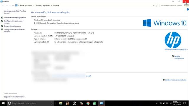Click shield icon next to Cambiar configuración

click(x=173, y=56)
